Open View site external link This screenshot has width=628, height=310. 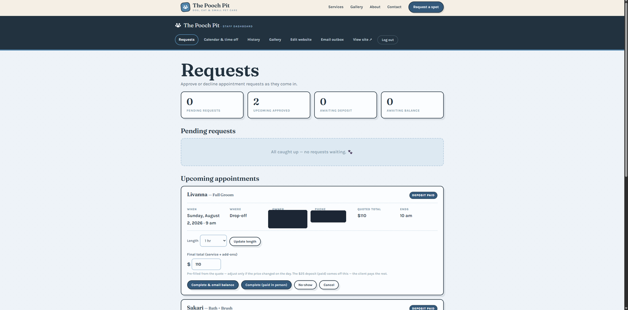pyautogui.click(x=362, y=40)
